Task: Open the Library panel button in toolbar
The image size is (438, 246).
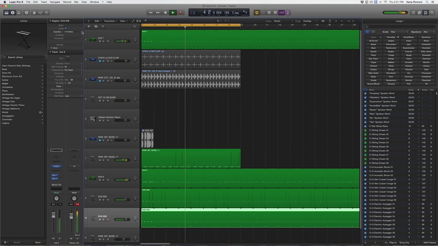Action: click(6, 13)
